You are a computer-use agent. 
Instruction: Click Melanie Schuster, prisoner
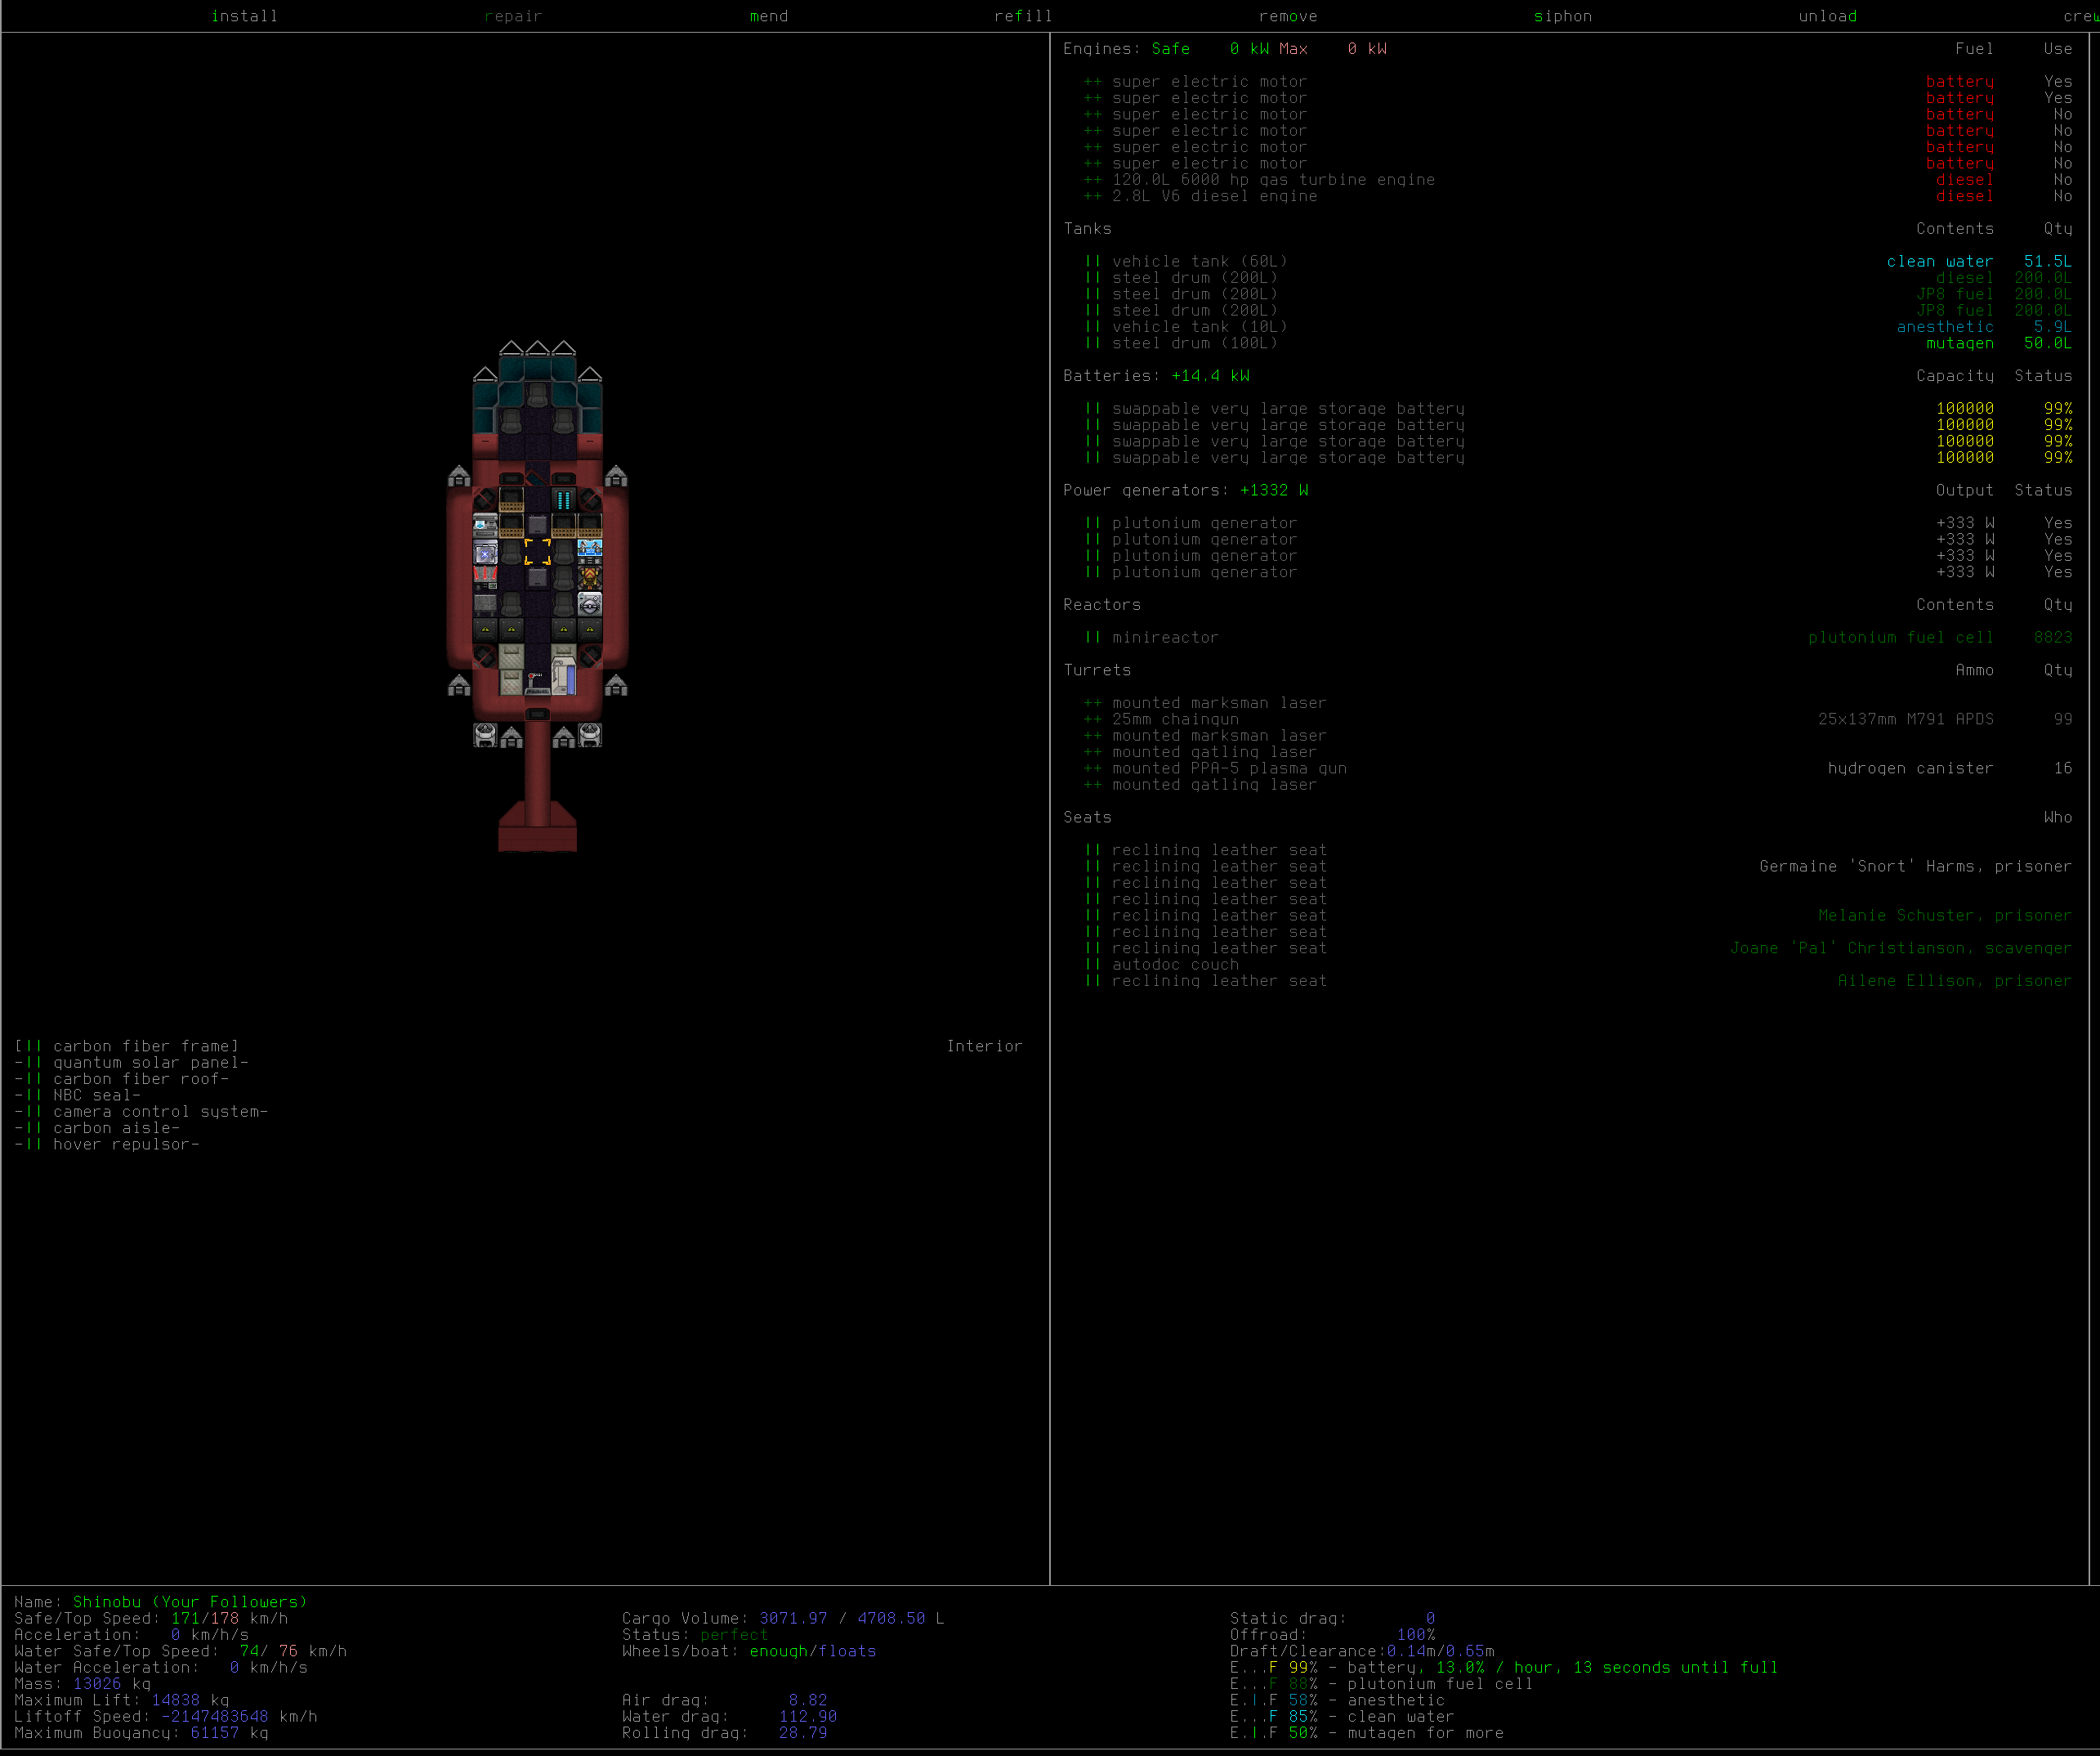click(1945, 916)
